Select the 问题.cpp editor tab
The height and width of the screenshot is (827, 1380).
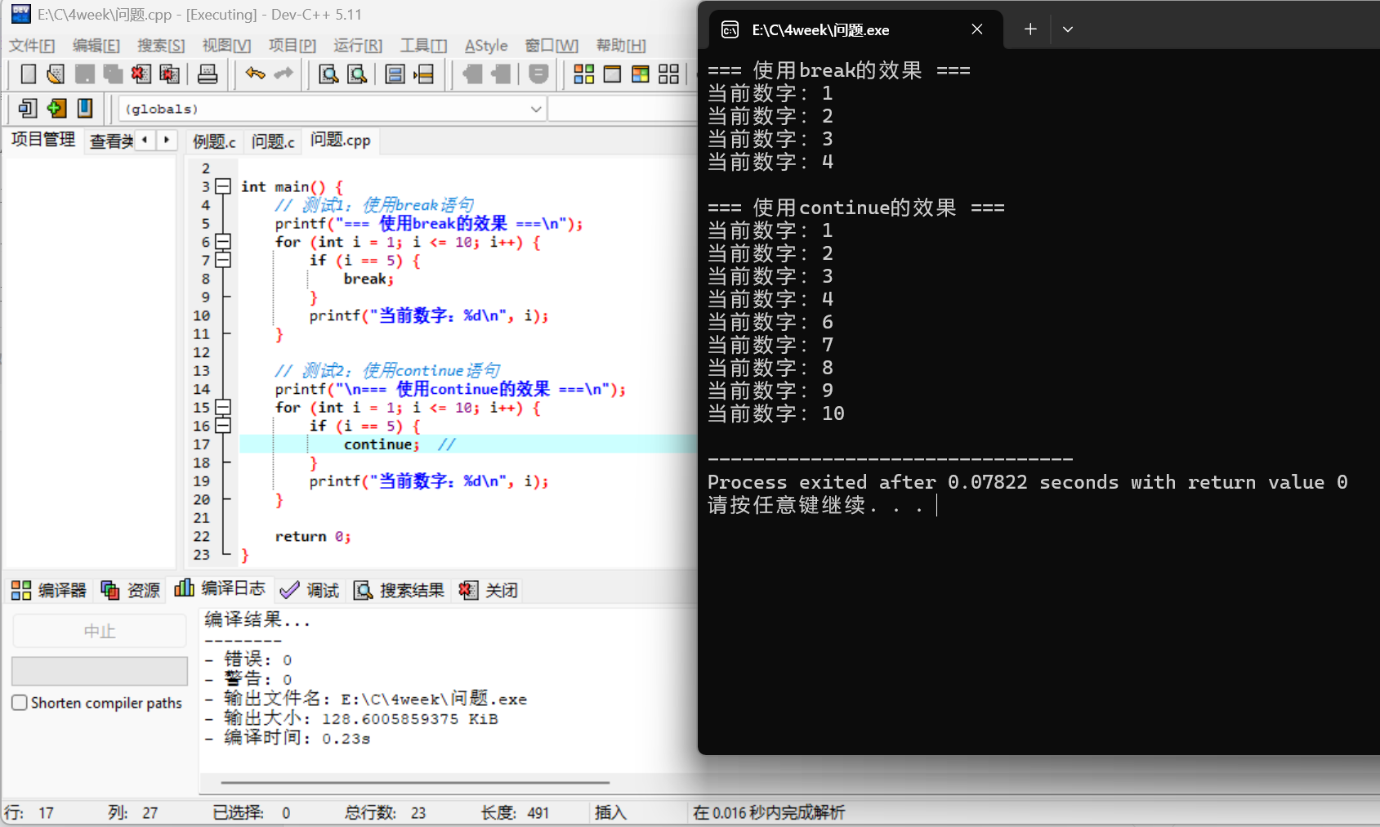(x=341, y=140)
